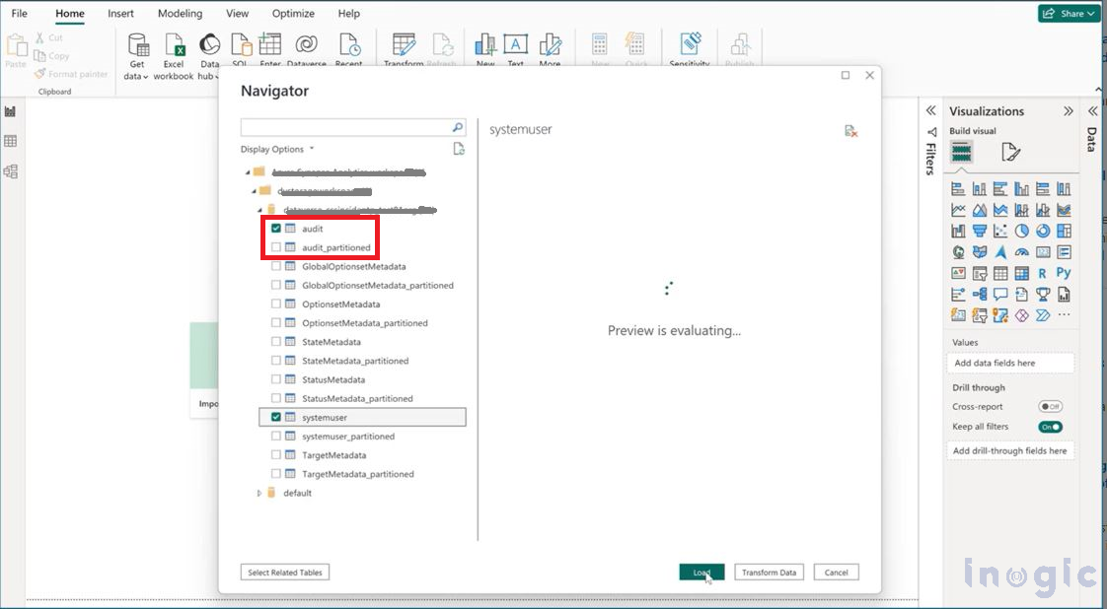Switch to the Optimize ribbon tab
Viewport: 1107px width, 609px height.
click(x=293, y=14)
